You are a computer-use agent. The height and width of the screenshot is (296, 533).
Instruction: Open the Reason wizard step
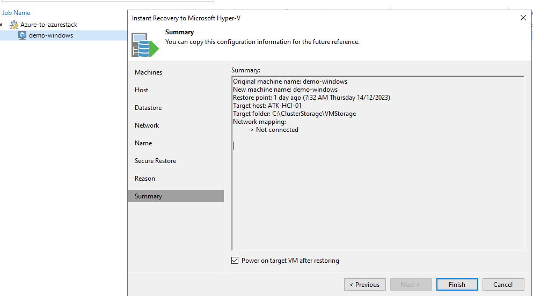point(145,179)
